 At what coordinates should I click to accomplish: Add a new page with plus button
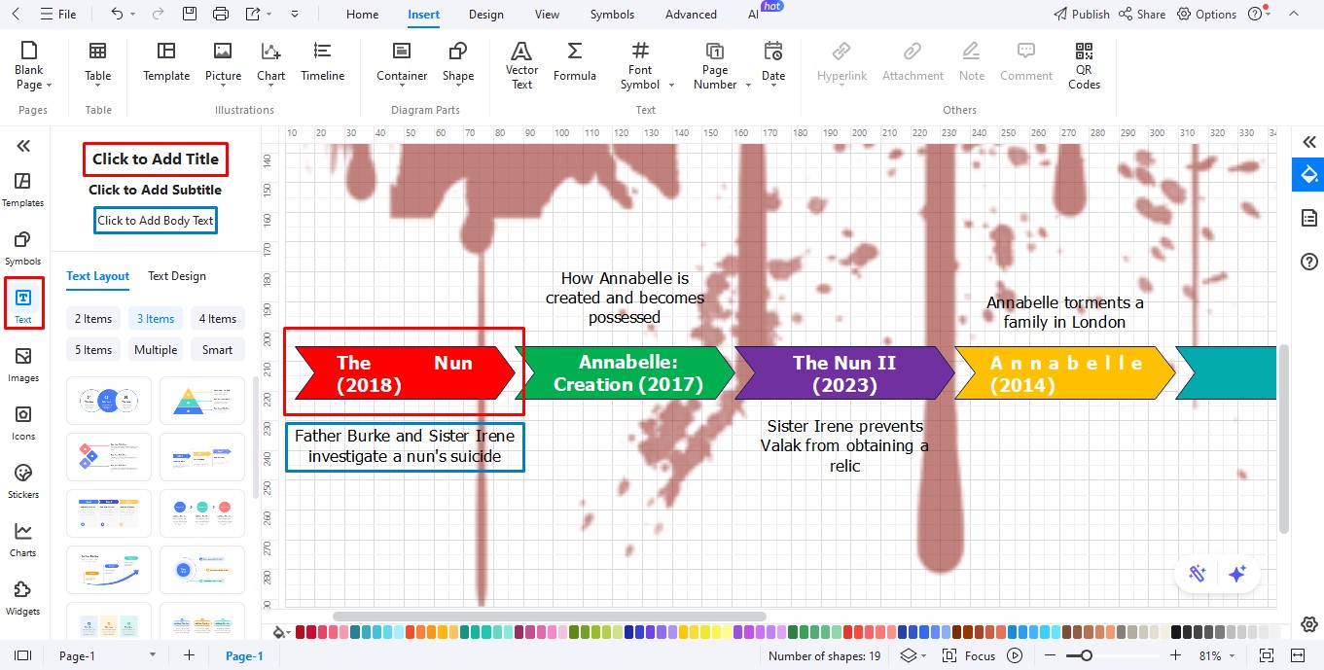tap(189, 655)
